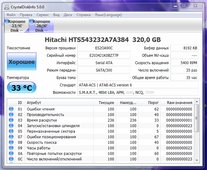Screen dimensions: 207x170
Task: Click the buffer size field 8192 KB
Action: (x=184, y=48)
